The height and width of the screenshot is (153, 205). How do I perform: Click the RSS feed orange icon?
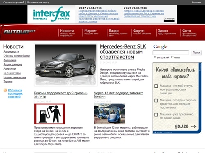[x=5, y=90]
